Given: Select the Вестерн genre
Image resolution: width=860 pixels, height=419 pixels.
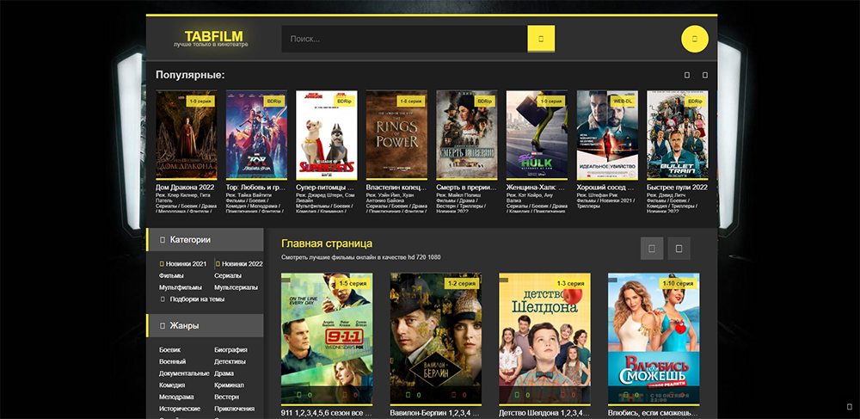Looking at the screenshot, I should tap(226, 397).
